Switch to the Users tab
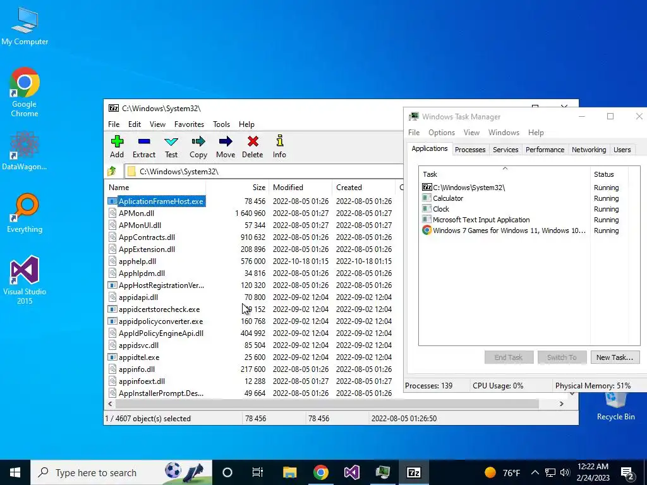 tap(622, 150)
